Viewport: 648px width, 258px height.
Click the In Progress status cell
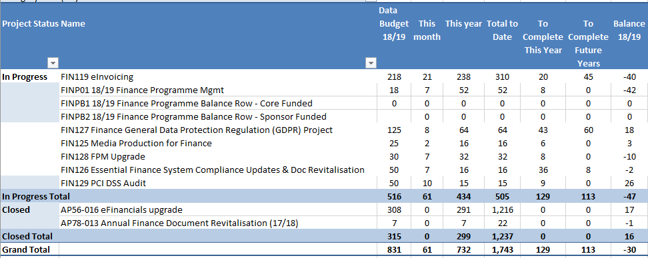pos(25,76)
